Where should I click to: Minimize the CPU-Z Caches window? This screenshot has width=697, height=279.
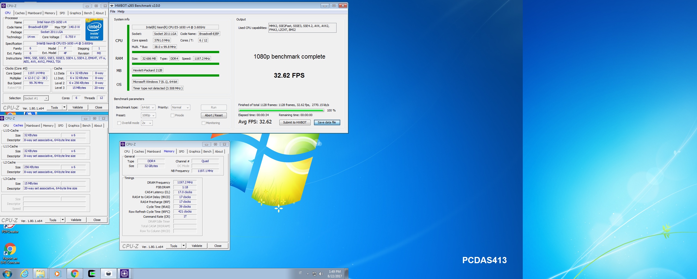click(x=85, y=118)
